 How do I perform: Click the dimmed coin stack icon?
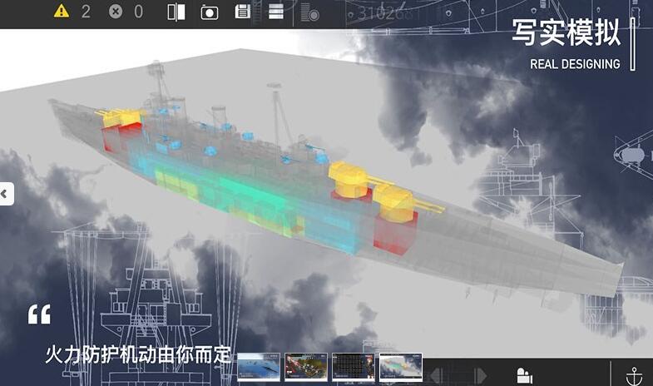tap(309, 12)
